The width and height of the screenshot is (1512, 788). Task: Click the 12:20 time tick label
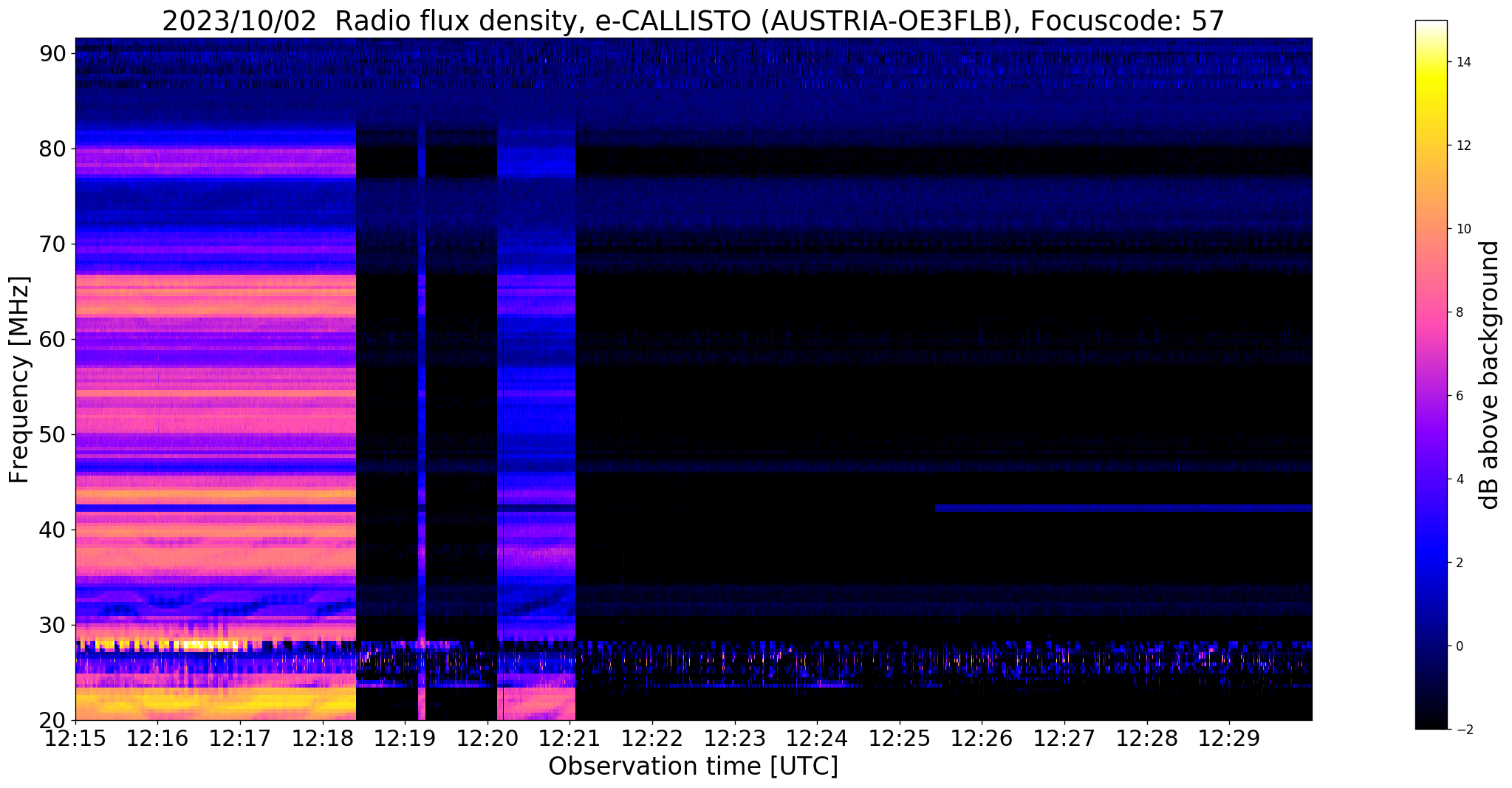pos(488,738)
